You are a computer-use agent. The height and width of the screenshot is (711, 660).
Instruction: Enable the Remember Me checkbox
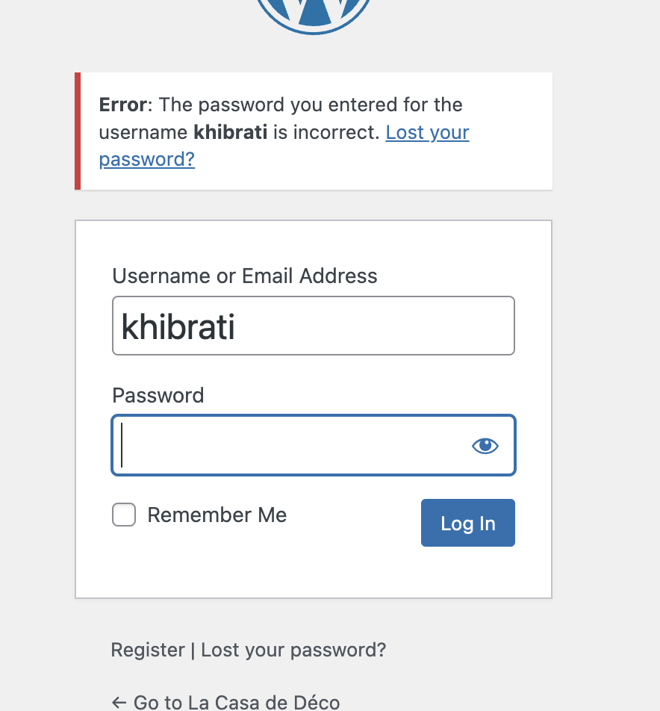pyautogui.click(x=124, y=515)
